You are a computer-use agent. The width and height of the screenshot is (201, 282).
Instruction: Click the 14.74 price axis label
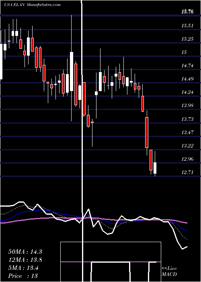pyautogui.click(x=187, y=66)
